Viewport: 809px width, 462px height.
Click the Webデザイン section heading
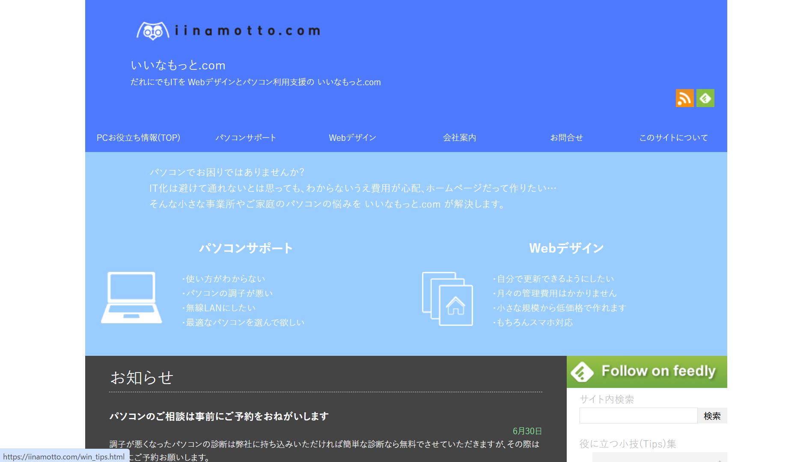click(566, 248)
